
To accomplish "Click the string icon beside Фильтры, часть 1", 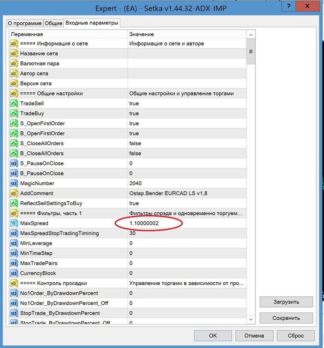I will point(14,213).
